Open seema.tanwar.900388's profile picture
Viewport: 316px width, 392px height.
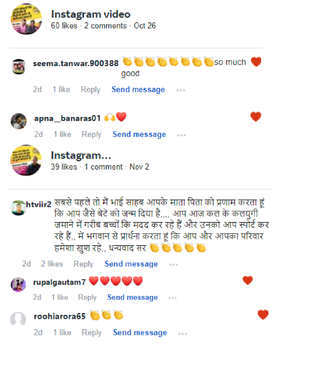coord(19,66)
